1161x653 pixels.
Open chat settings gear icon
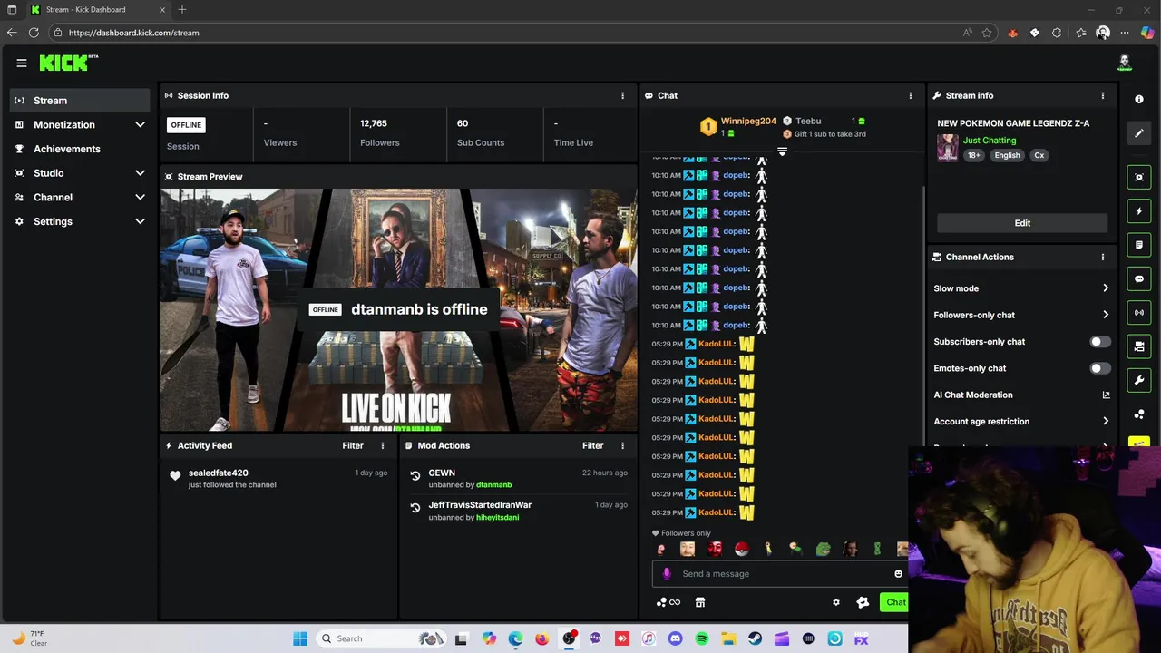[836, 602]
